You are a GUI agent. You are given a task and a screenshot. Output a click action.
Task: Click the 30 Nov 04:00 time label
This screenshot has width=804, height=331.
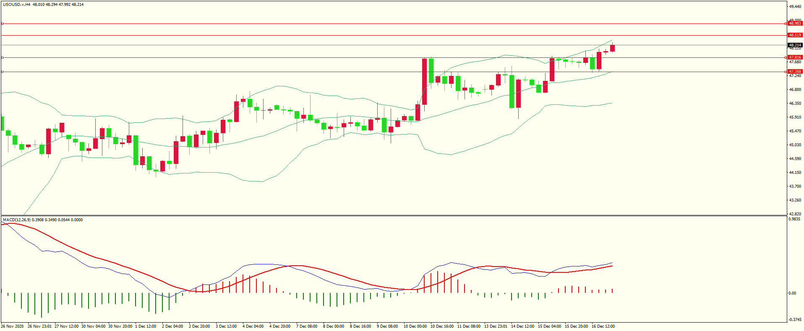[93, 326]
